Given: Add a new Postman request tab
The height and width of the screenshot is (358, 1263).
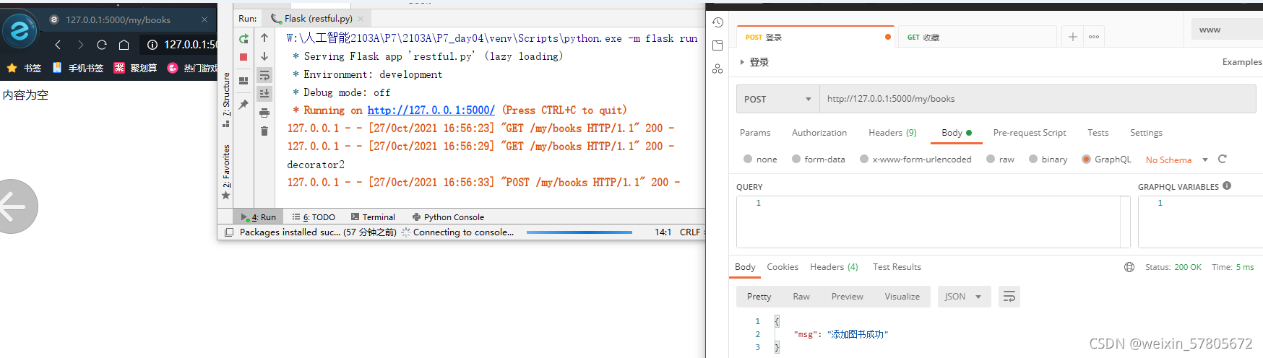Looking at the screenshot, I should (1073, 37).
